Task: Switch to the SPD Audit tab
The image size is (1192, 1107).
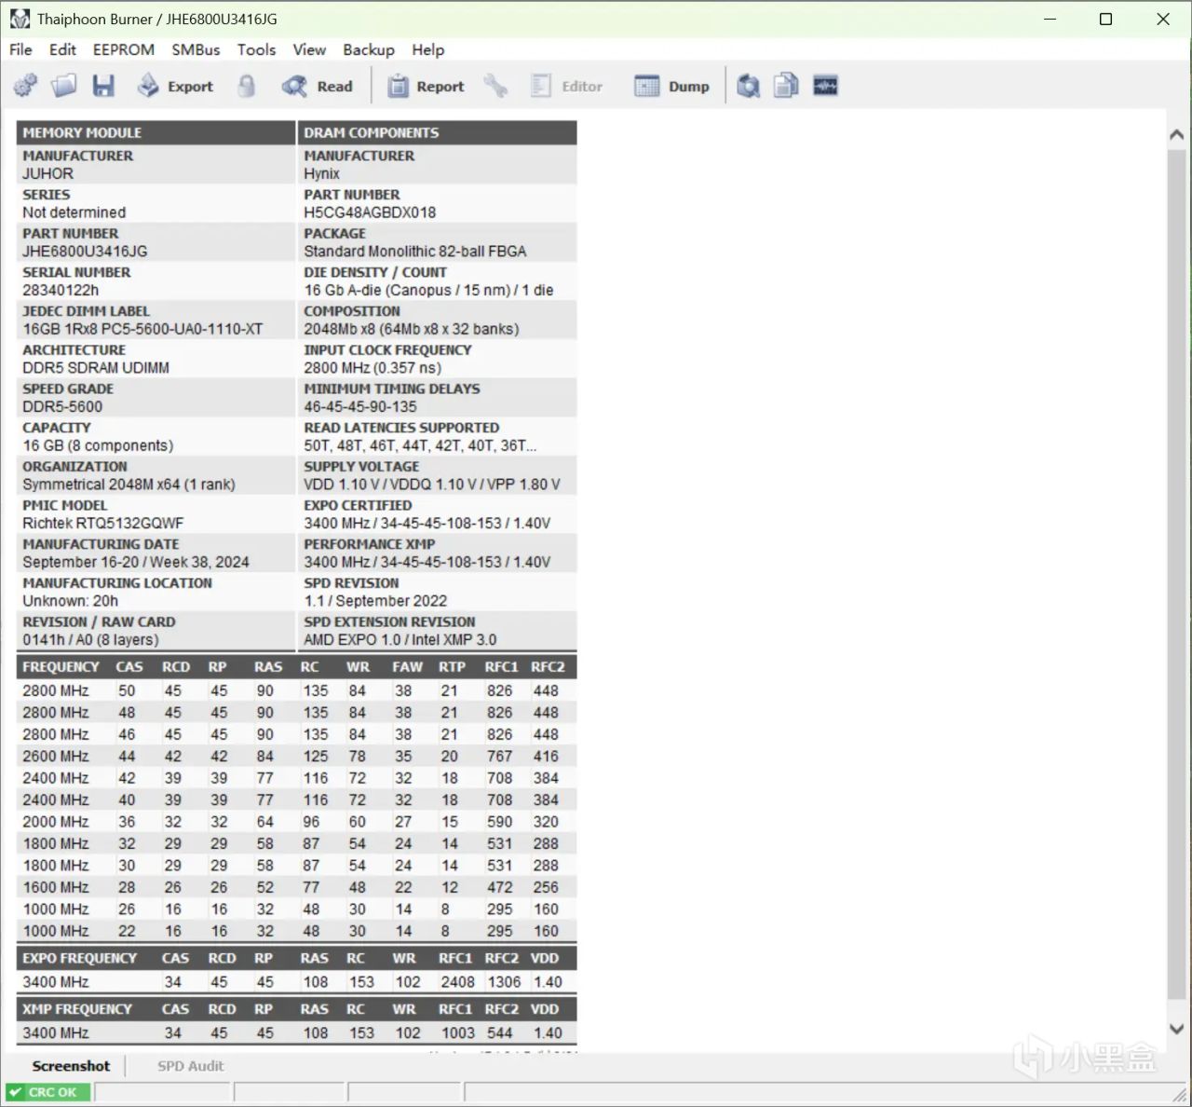Action: click(190, 1066)
